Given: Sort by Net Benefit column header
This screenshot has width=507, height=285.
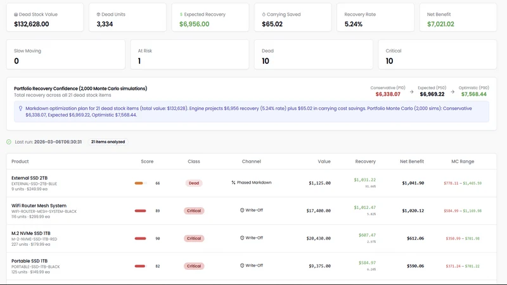Looking at the screenshot, I should (x=412, y=161).
